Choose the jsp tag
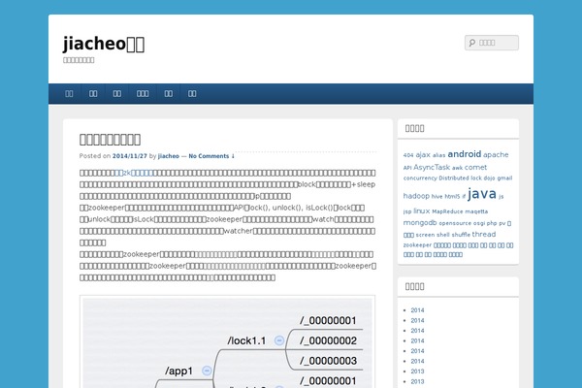The image size is (582, 388). (407, 211)
